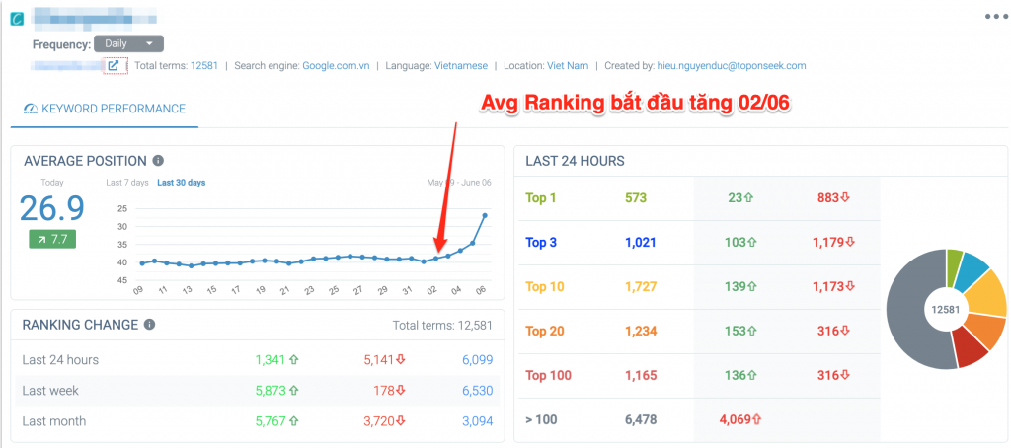The width and height of the screenshot is (1011, 448).
Task: Click the Viet Nam location link
Action: pyautogui.click(x=567, y=66)
